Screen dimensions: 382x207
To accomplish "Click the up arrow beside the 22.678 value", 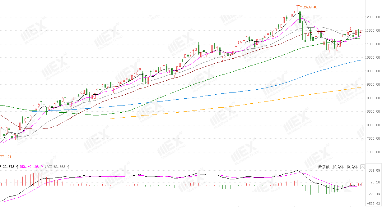I will pos(17,167).
